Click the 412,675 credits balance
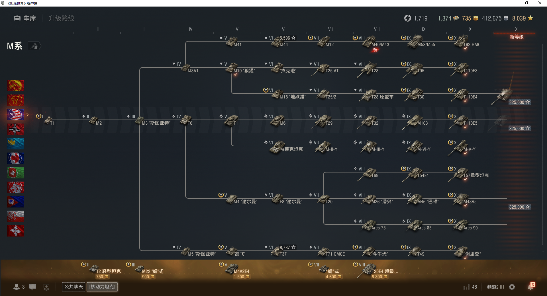This screenshot has width=547, height=296. 495,18
